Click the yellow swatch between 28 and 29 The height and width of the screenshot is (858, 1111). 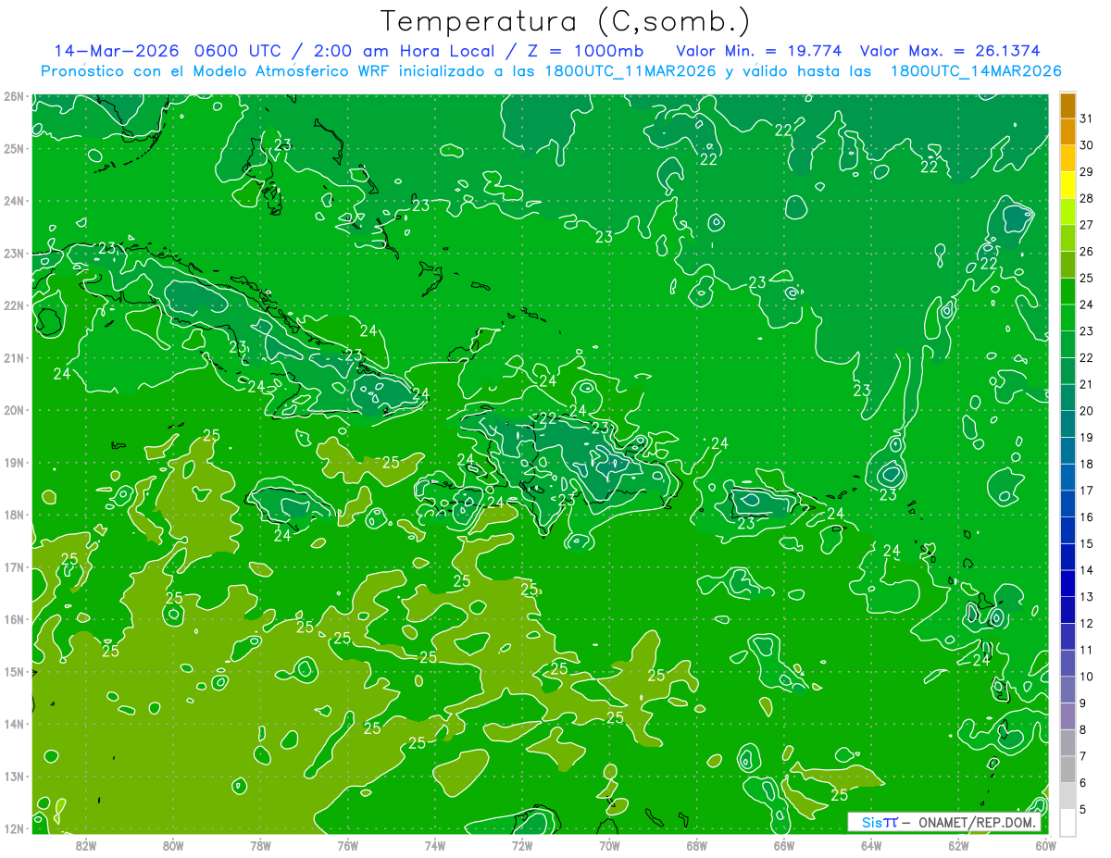coord(1068,185)
